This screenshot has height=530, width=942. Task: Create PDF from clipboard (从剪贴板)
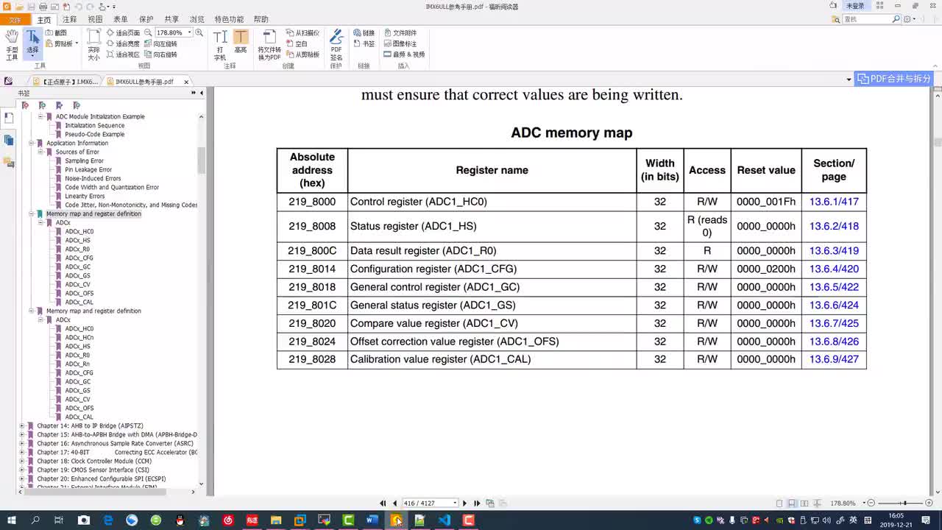pyautogui.click(x=302, y=54)
